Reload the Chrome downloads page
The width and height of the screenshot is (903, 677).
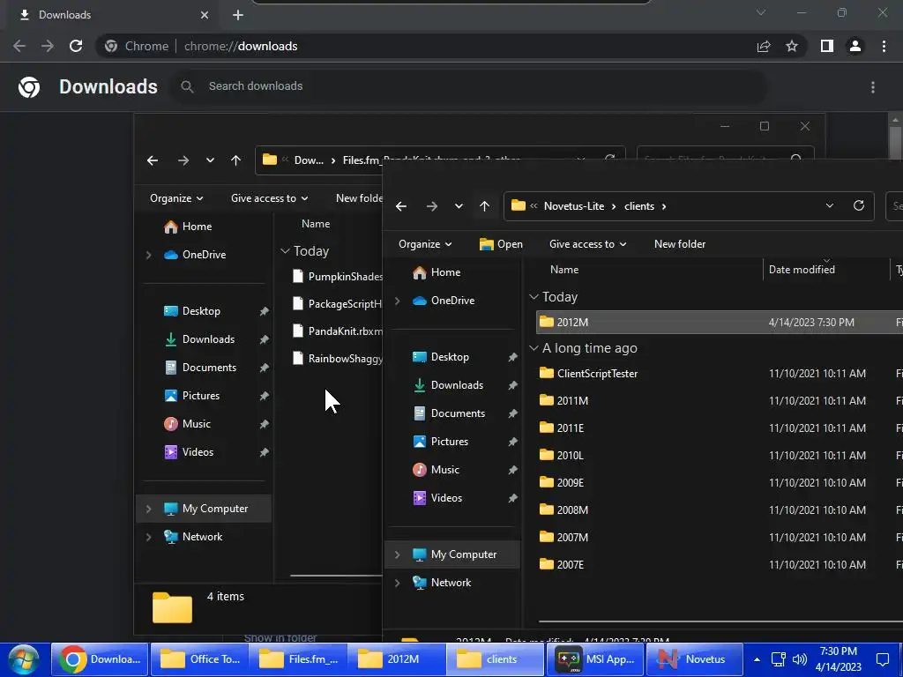pos(76,46)
